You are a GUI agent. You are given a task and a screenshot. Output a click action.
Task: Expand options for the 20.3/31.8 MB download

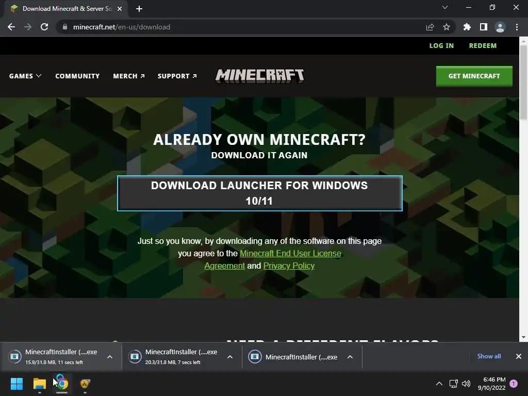click(230, 357)
